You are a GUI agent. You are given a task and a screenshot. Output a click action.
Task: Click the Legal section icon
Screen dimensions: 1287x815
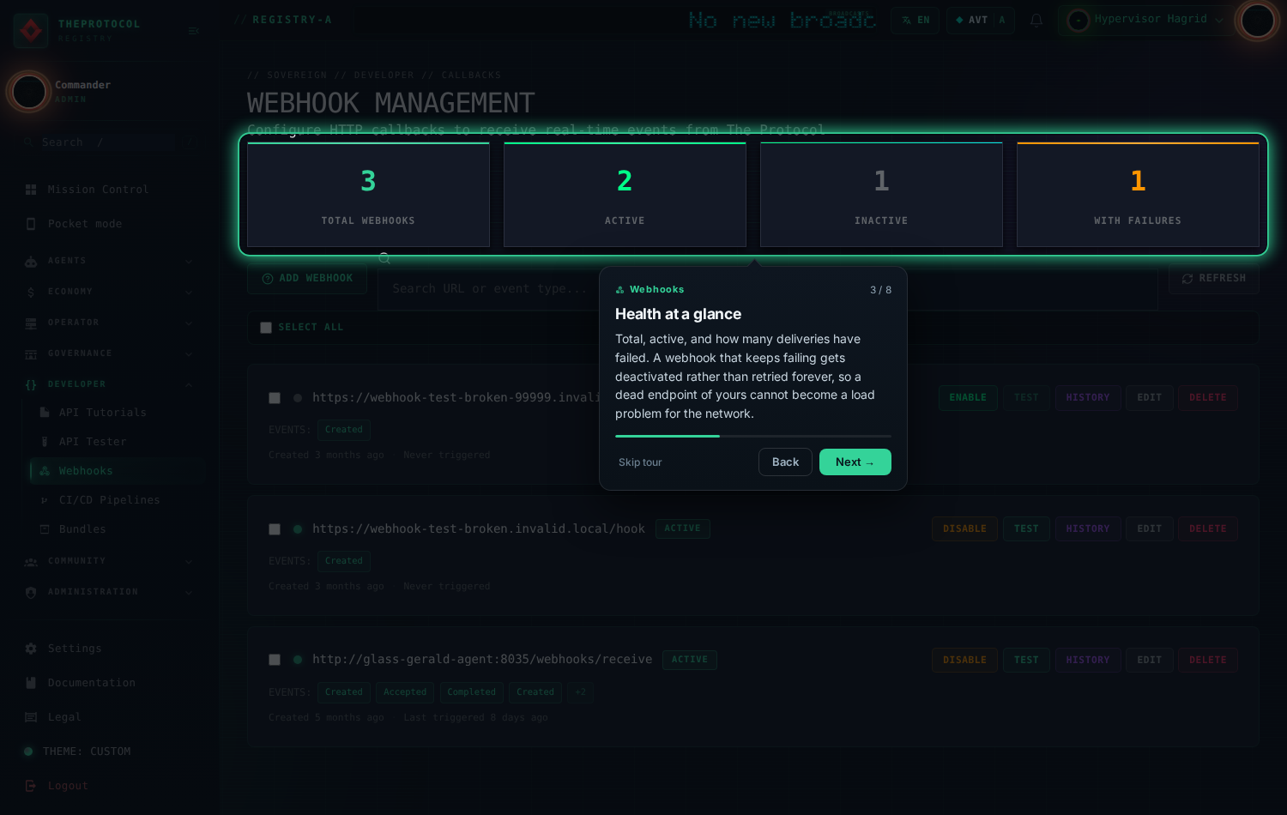tap(31, 717)
